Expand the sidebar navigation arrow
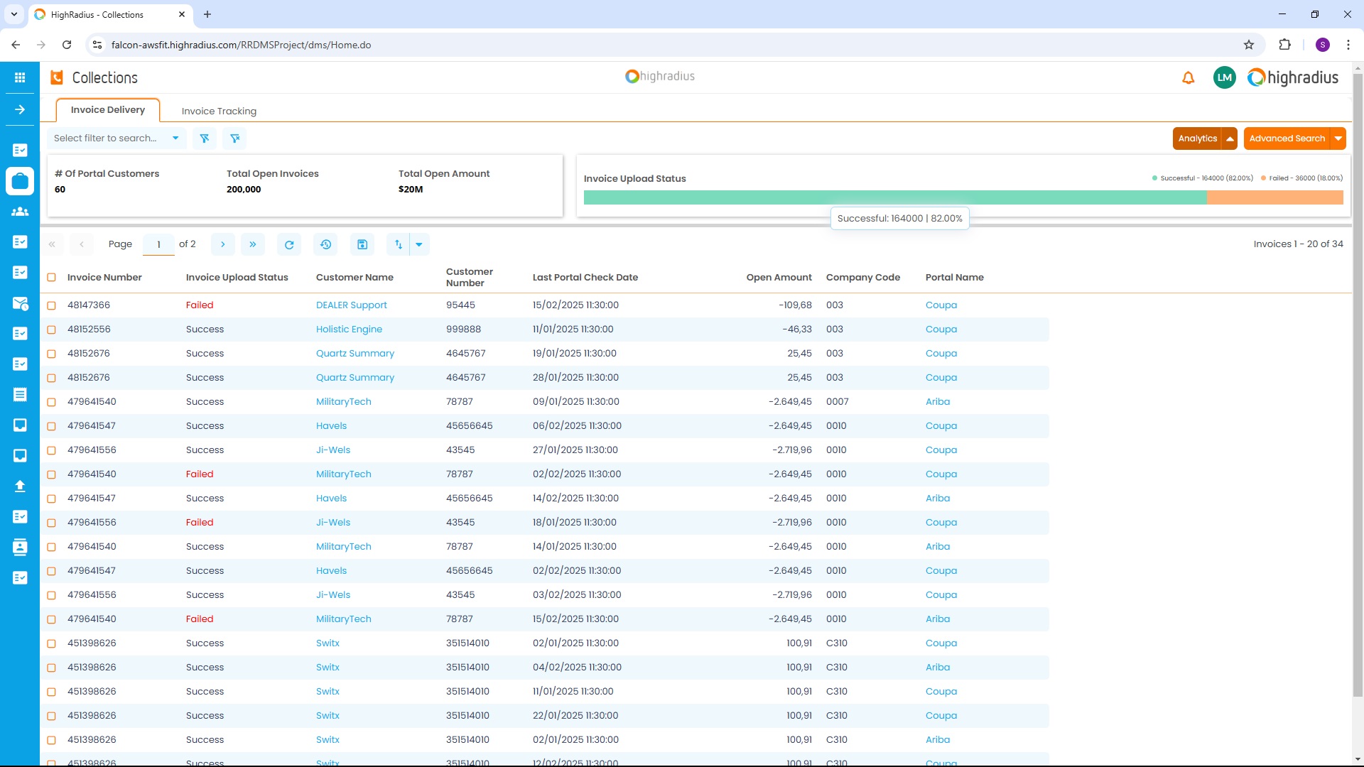 [20, 109]
